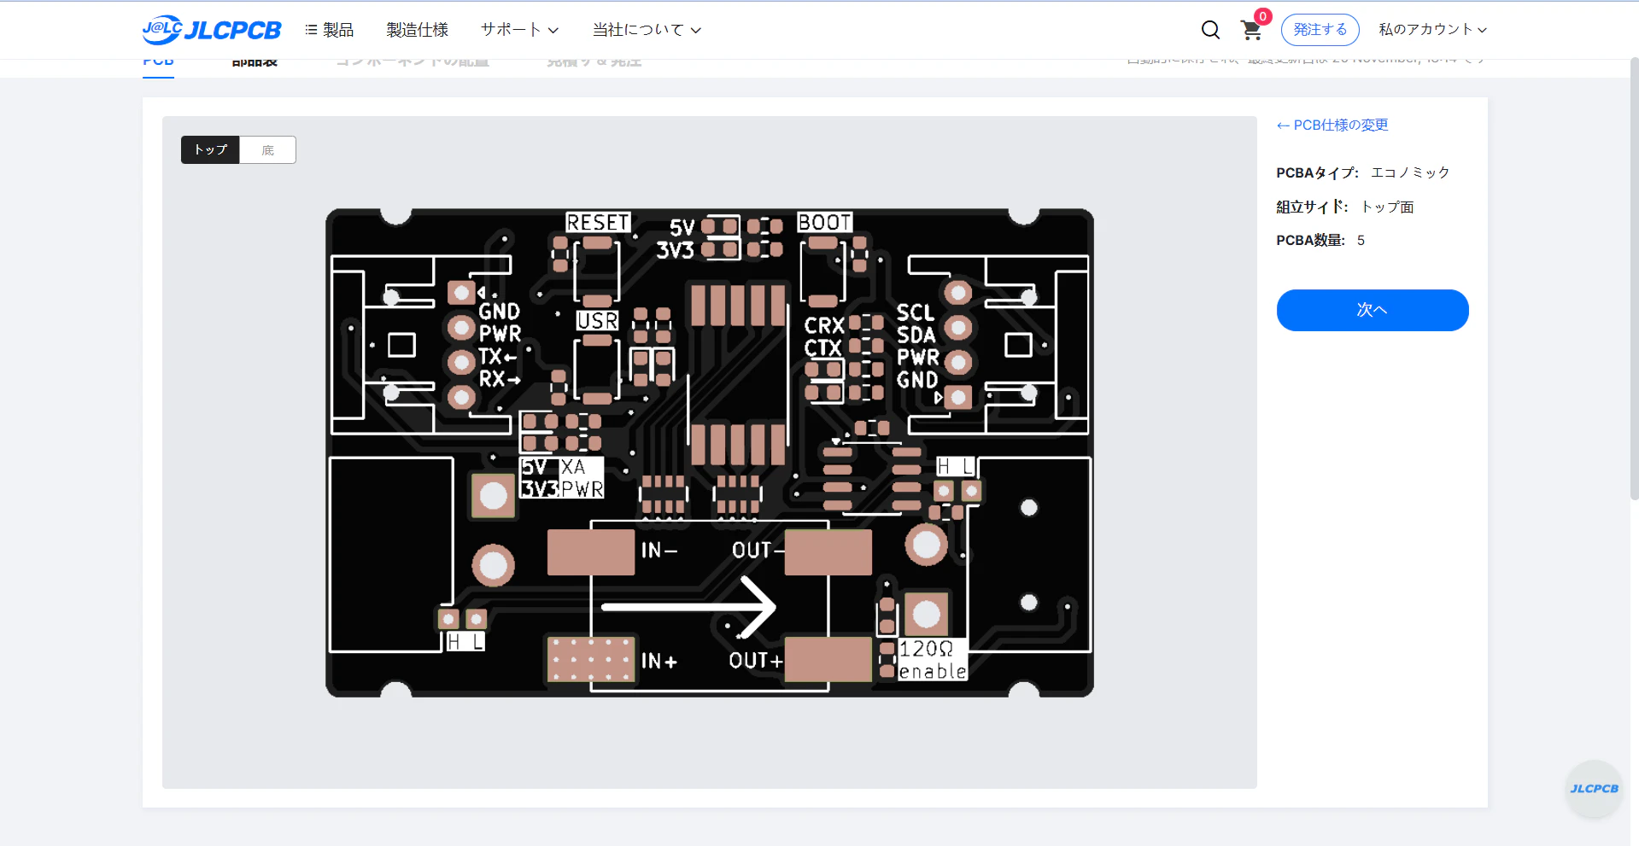Image resolution: width=1639 pixels, height=846 pixels.
Task: Select the エコノミック PCBA type value
Action: click(1410, 172)
